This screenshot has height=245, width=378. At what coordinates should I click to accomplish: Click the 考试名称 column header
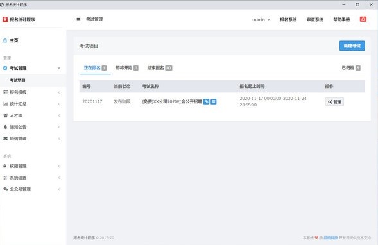151,86
